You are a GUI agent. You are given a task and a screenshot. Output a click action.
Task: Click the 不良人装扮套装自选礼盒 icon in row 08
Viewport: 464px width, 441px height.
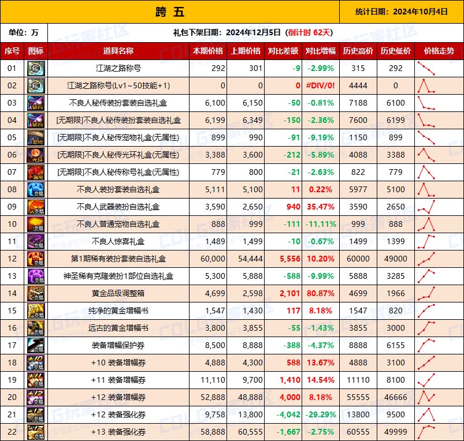[36, 189]
